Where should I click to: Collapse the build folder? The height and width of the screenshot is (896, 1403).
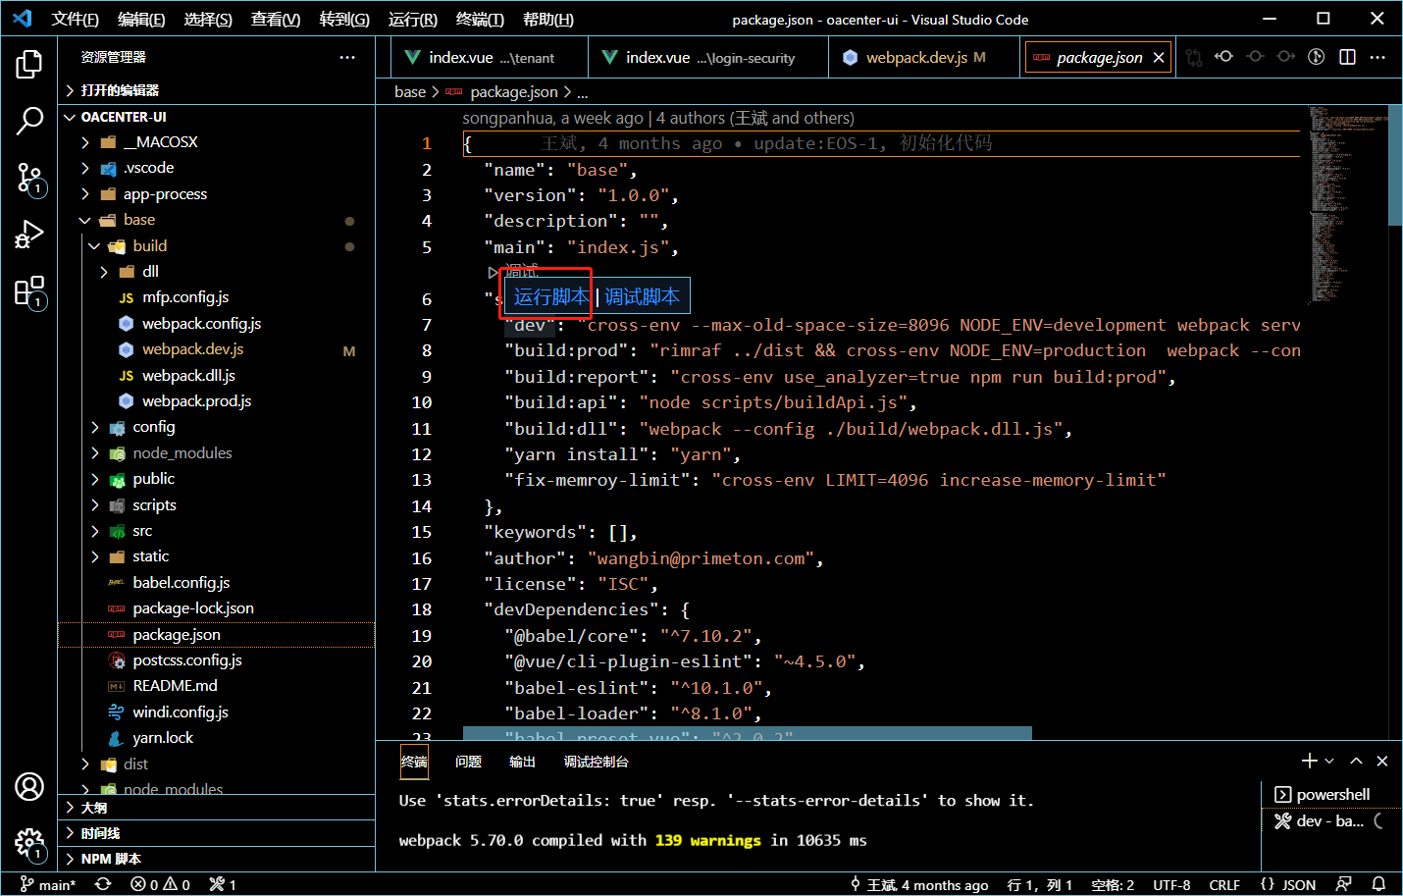[x=149, y=246]
